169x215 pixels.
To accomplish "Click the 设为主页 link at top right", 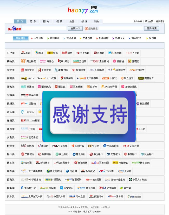I will point(149,21).
